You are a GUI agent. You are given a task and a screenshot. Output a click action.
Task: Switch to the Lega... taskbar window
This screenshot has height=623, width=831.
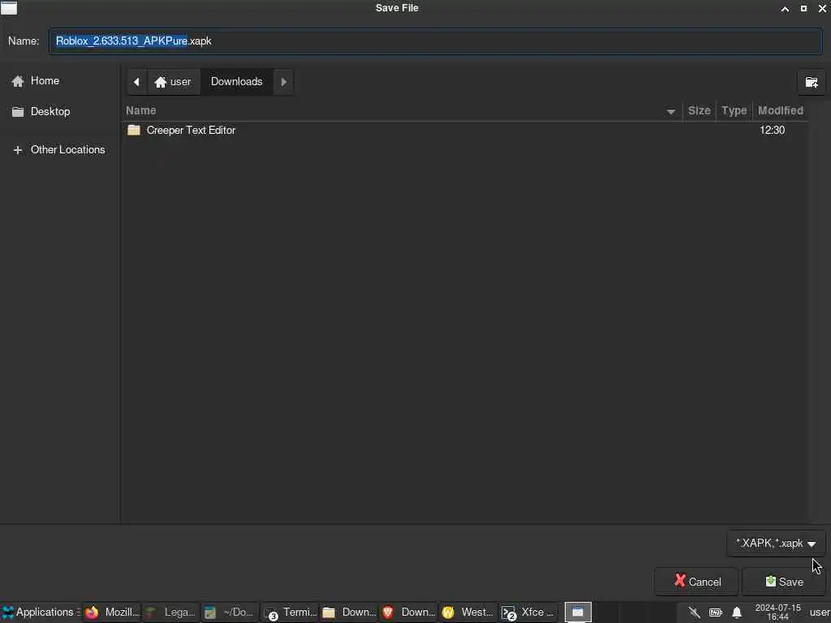[x=170, y=612]
